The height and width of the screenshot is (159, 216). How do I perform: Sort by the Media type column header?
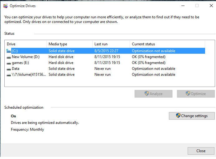pos(70,44)
